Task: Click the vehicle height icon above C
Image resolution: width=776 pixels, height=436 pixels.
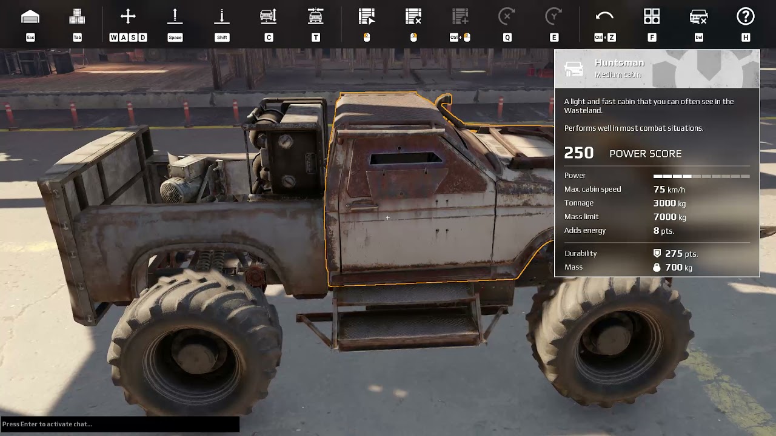Action: pos(269,16)
